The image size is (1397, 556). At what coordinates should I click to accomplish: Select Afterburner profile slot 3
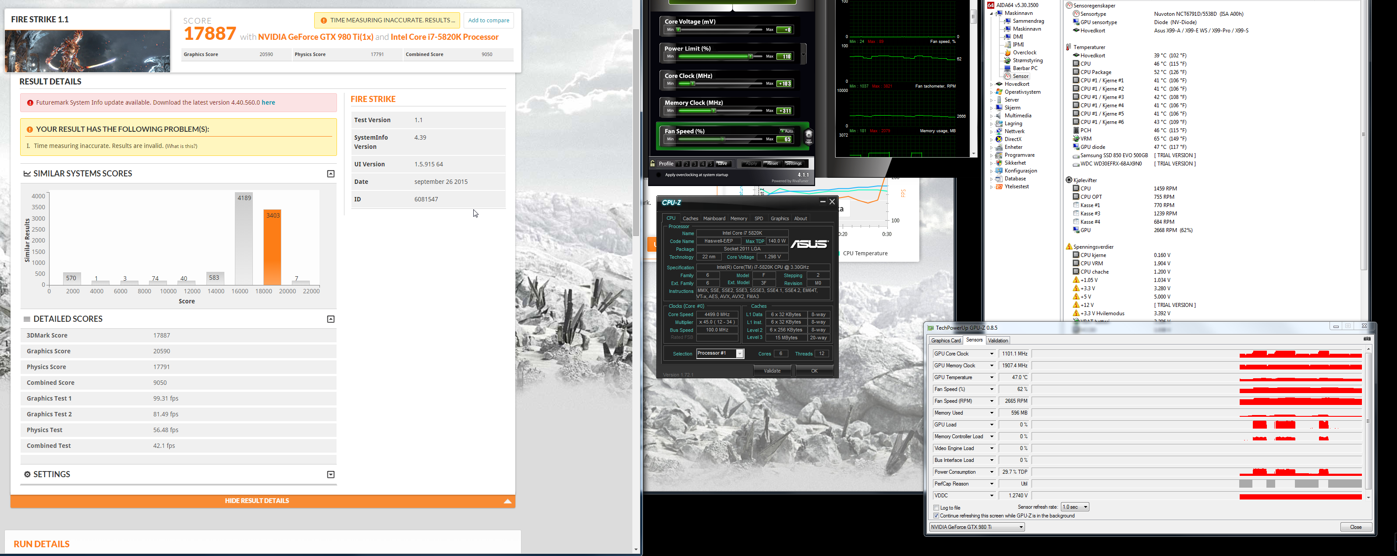(x=694, y=164)
